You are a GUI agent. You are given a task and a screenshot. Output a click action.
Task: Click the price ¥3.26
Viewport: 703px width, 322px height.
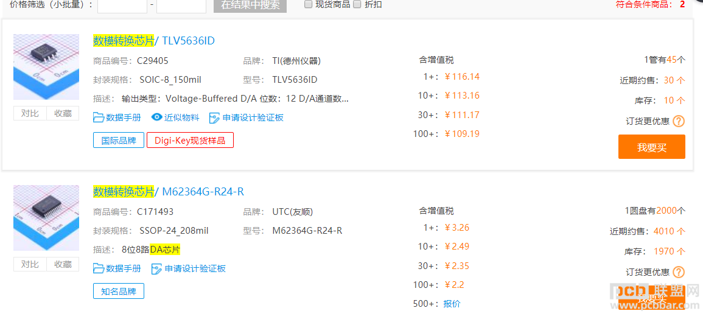pos(456,228)
